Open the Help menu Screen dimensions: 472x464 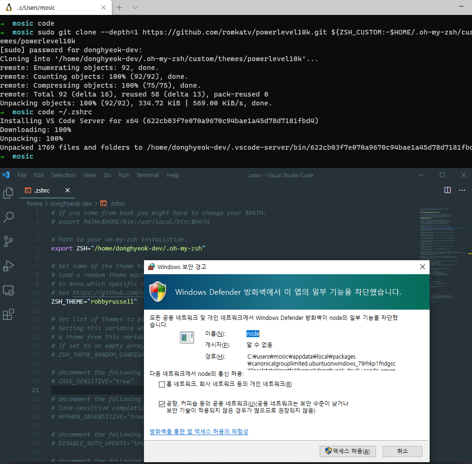coord(172,175)
